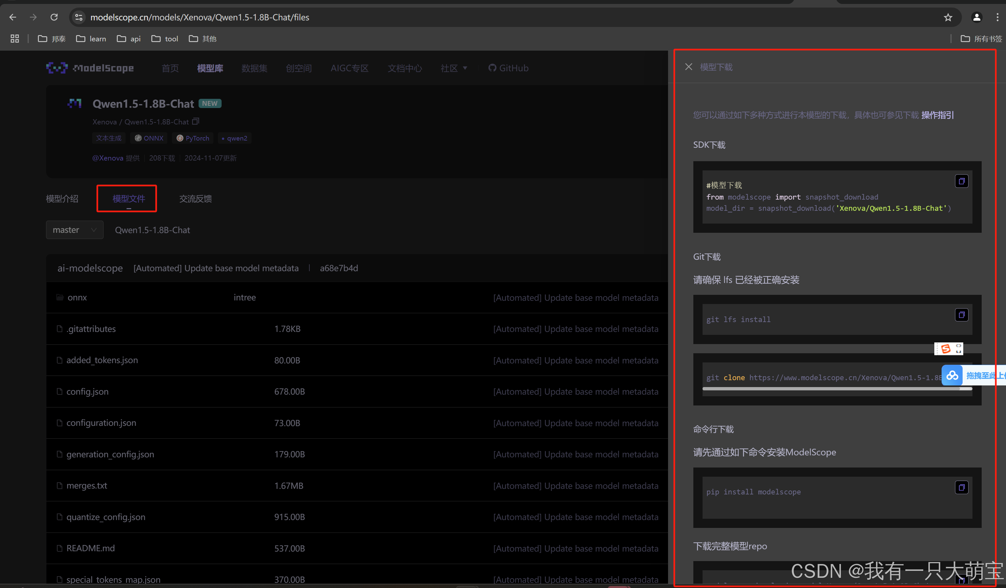Open the onnx folder
This screenshot has width=1006, height=588.
click(77, 297)
